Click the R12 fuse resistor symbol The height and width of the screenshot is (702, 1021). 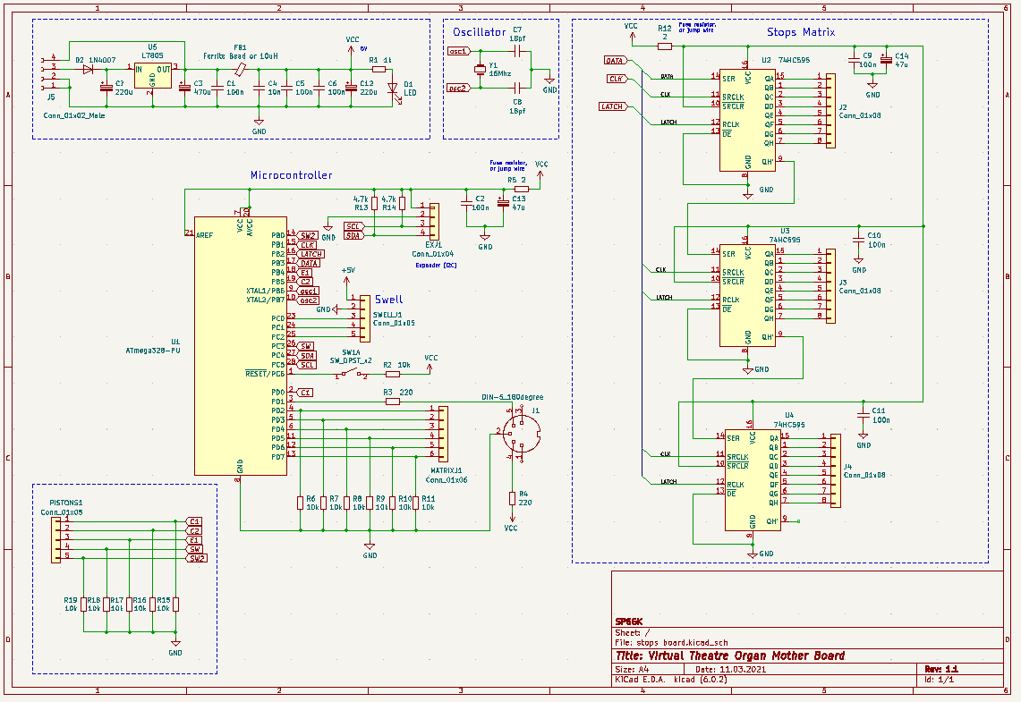(x=664, y=47)
